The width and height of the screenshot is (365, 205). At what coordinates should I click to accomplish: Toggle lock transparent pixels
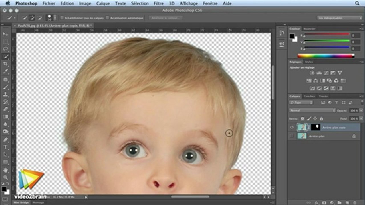(x=303, y=119)
